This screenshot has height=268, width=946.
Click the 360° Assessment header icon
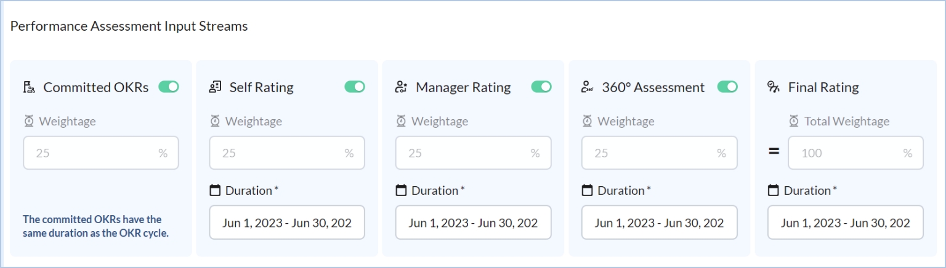[587, 87]
